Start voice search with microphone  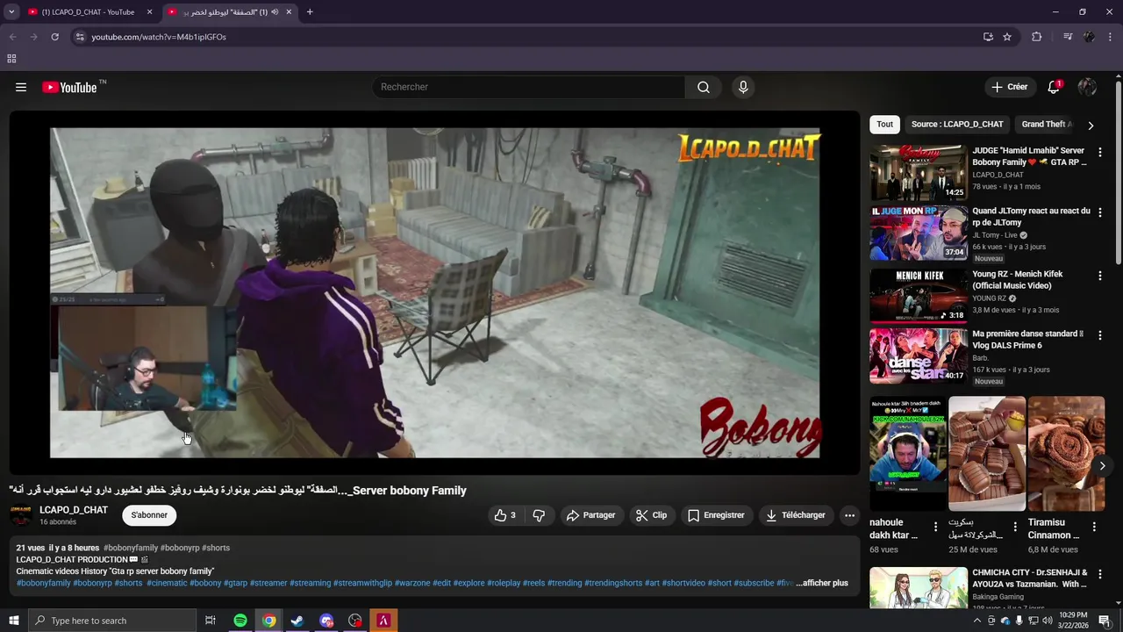click(743, 87)
